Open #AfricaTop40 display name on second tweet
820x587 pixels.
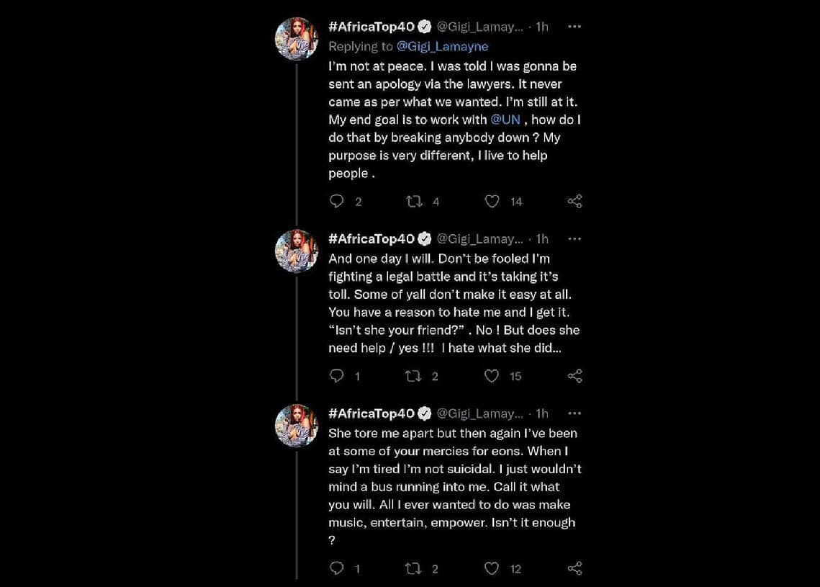371,238
